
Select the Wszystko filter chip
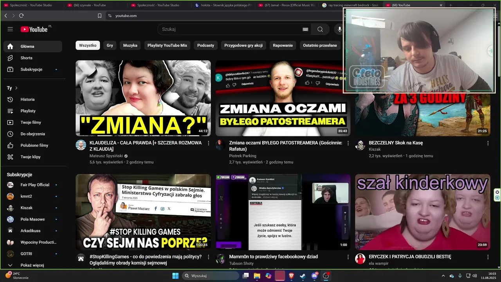point(88,45)
